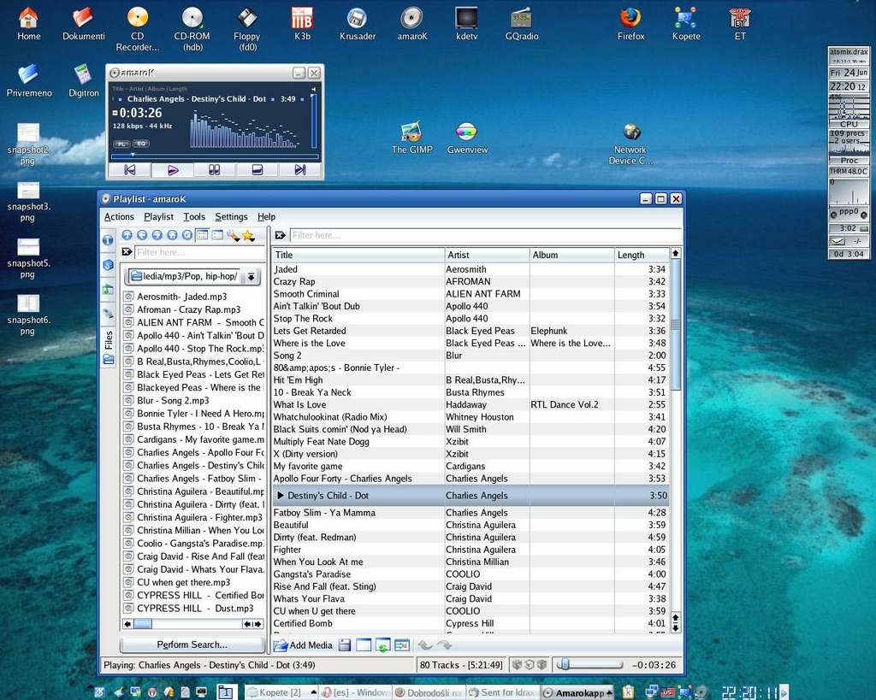Open the Tools menu

point(194,216)
